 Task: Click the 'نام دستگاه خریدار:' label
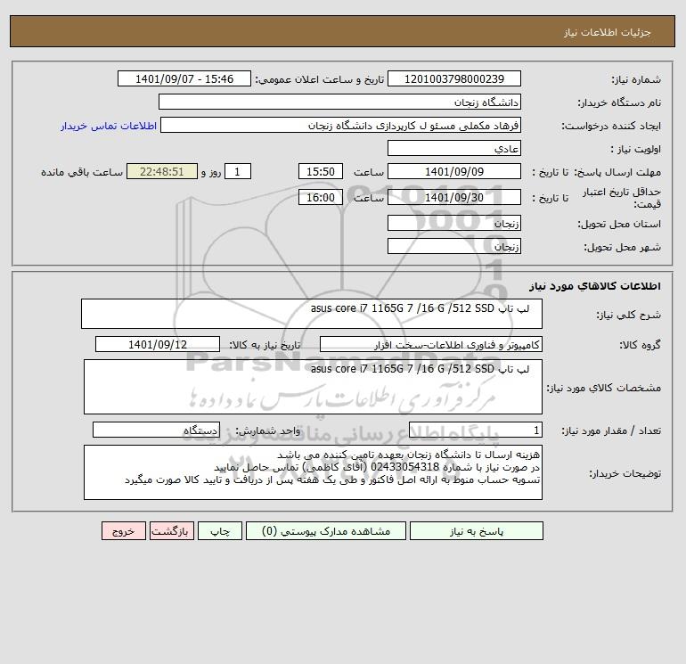619,102
